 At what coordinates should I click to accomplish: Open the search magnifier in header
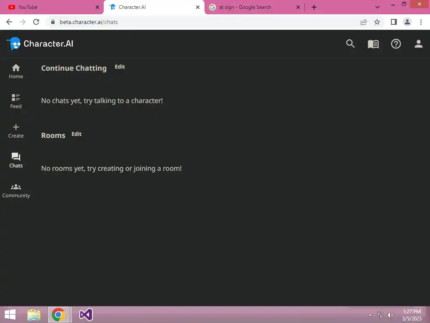[x=350, y=44]
